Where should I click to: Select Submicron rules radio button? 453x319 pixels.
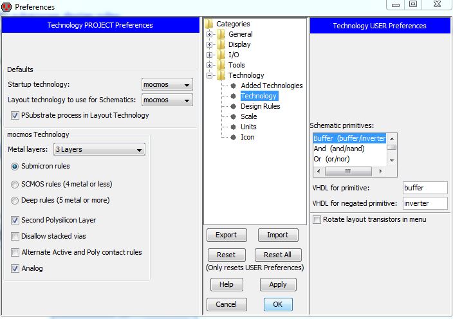click(x=15, y=167)
